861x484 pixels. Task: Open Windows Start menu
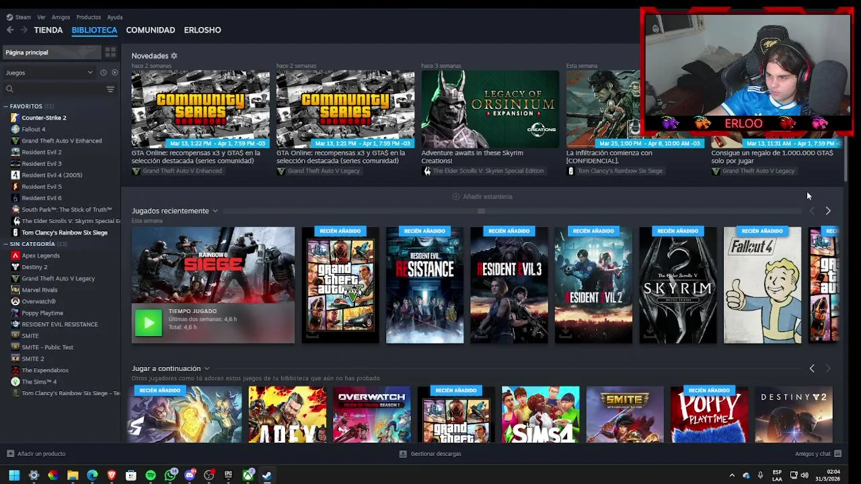click(14, 475)
